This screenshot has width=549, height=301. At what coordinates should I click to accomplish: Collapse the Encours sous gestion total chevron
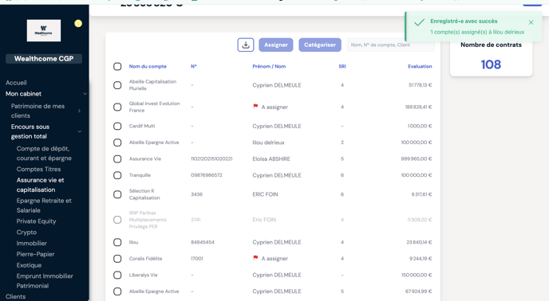80,131
